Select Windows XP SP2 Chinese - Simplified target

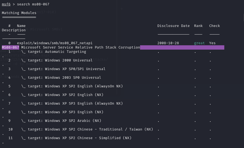pos(79,138)
